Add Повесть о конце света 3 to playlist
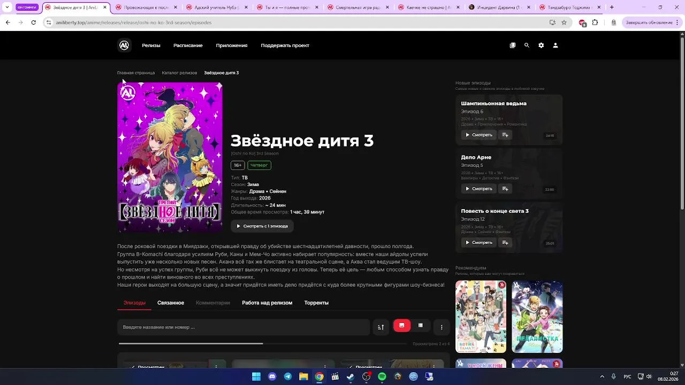Screen dimensions: 685x385 click(x=505, y=243)
